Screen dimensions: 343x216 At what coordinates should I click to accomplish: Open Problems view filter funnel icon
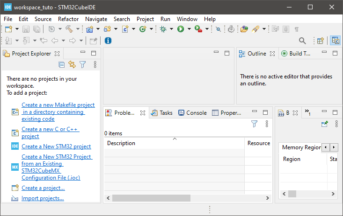click(x=254, y=124)
